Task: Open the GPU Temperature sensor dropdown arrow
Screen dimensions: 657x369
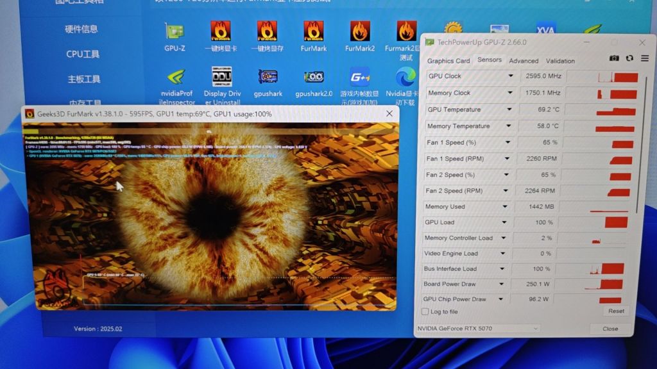Action: point(511,110)
